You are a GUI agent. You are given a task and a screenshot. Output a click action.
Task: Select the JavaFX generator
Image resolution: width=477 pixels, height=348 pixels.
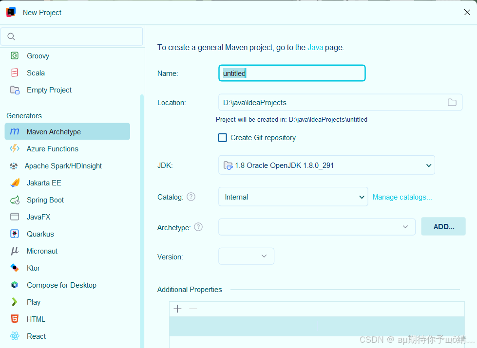point(38,217)
